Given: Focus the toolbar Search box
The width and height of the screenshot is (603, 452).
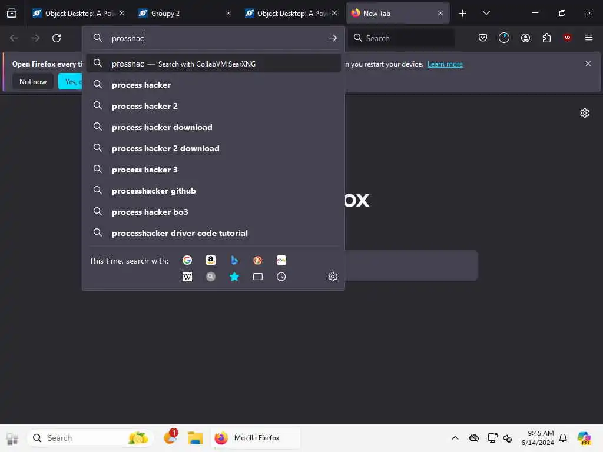Looking at the screenshot, I should 402,38.
